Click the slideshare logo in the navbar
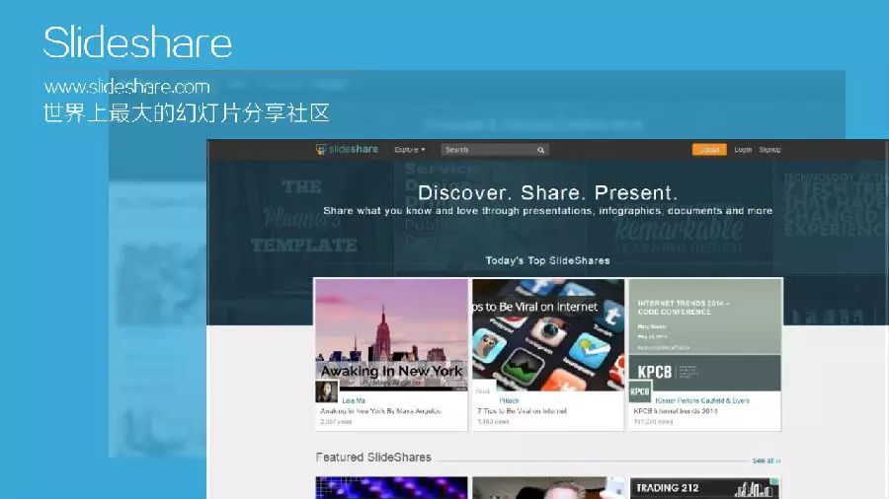 click(347, 149)
